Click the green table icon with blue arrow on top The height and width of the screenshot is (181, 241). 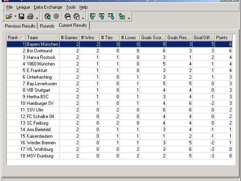pyautogui.click(x=122, y=16)
